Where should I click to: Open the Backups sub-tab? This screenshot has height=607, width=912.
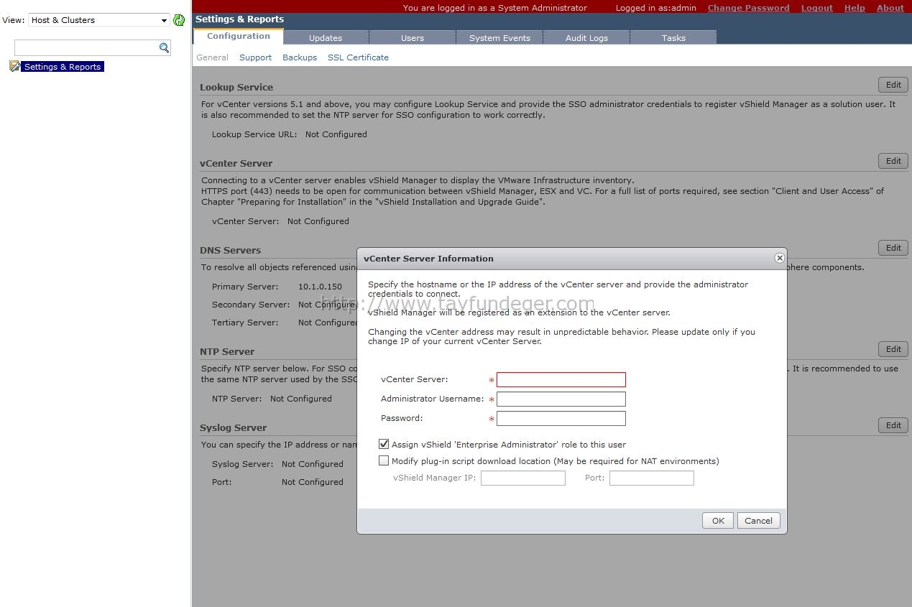coord(300,57)
